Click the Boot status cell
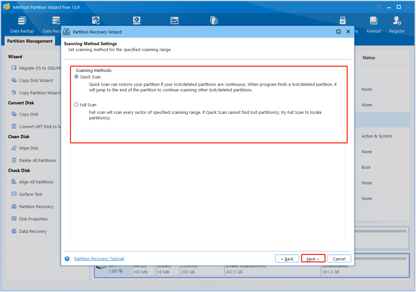 pos(366,167)
